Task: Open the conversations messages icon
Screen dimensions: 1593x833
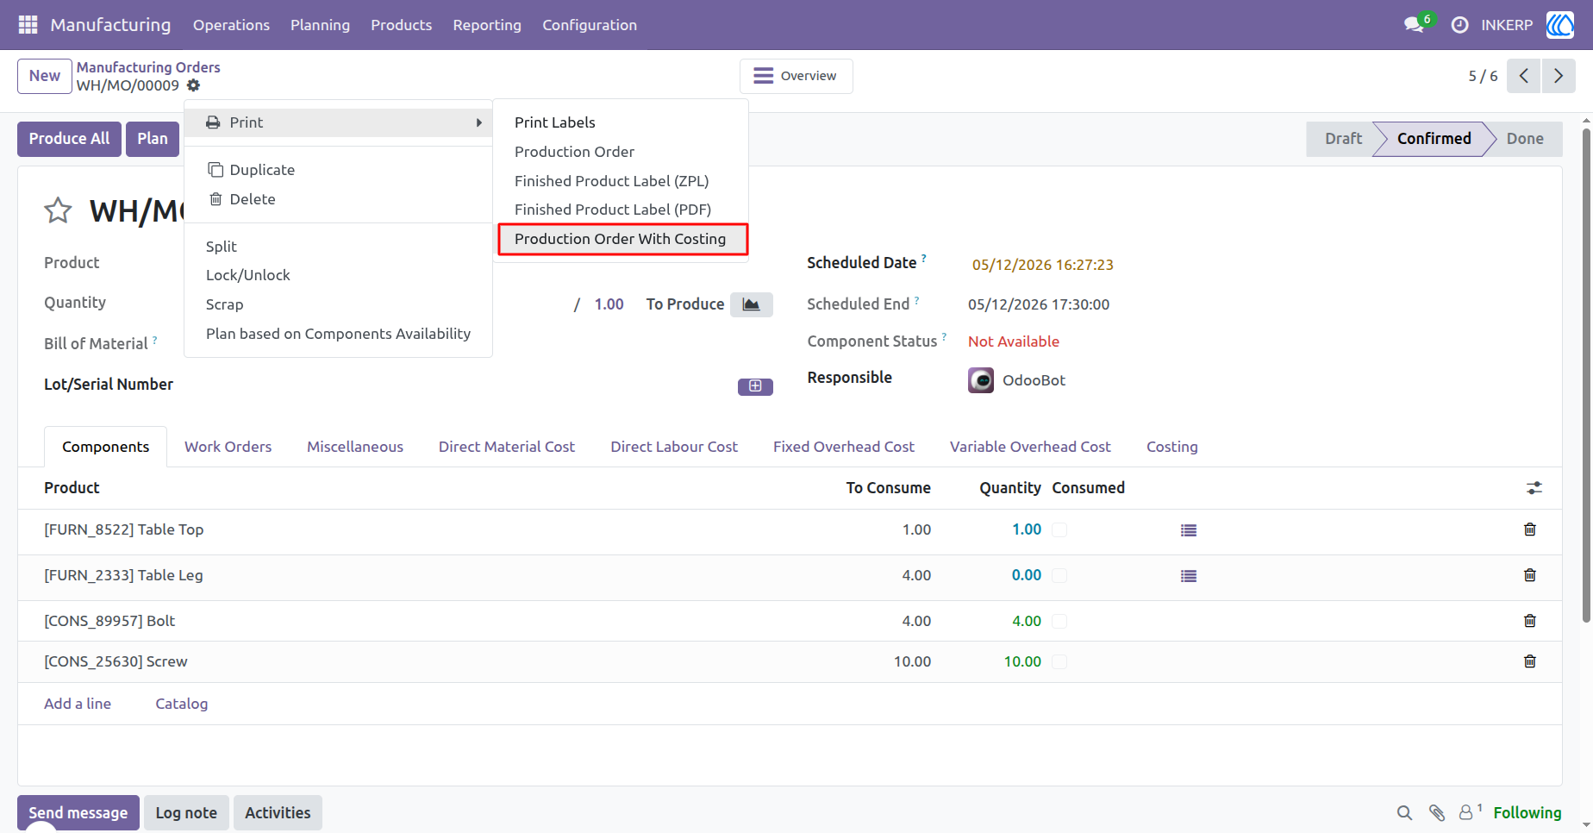Action: tap(1414, 25)
